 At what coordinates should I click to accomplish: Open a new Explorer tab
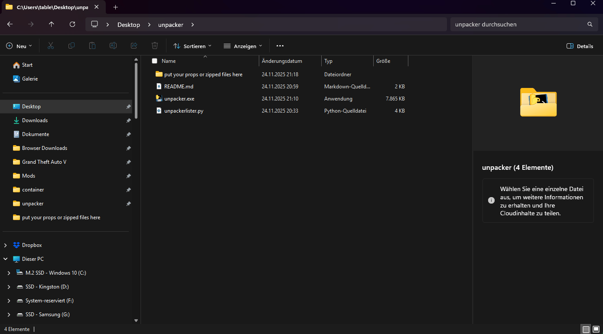click(x=115, y=7)
